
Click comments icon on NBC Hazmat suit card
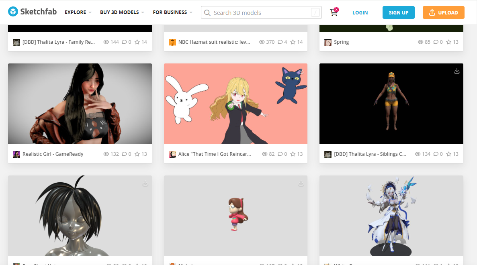pos(280,42)
